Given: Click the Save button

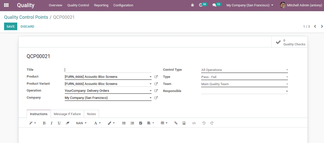Looking at the screenshot, I should (x=11, y=27).
